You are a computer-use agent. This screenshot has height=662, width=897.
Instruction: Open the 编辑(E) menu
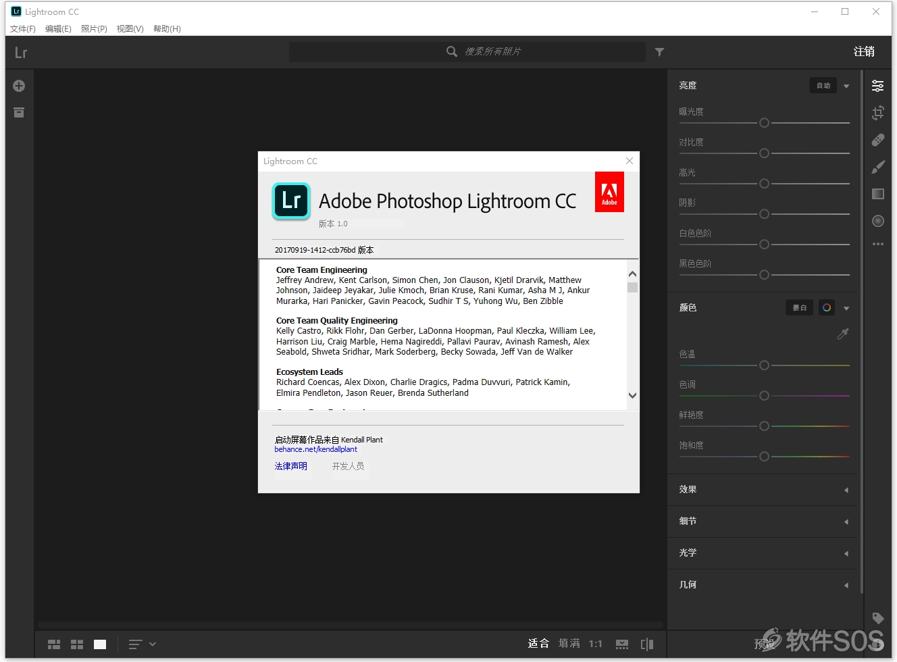(x=58, y=29)
